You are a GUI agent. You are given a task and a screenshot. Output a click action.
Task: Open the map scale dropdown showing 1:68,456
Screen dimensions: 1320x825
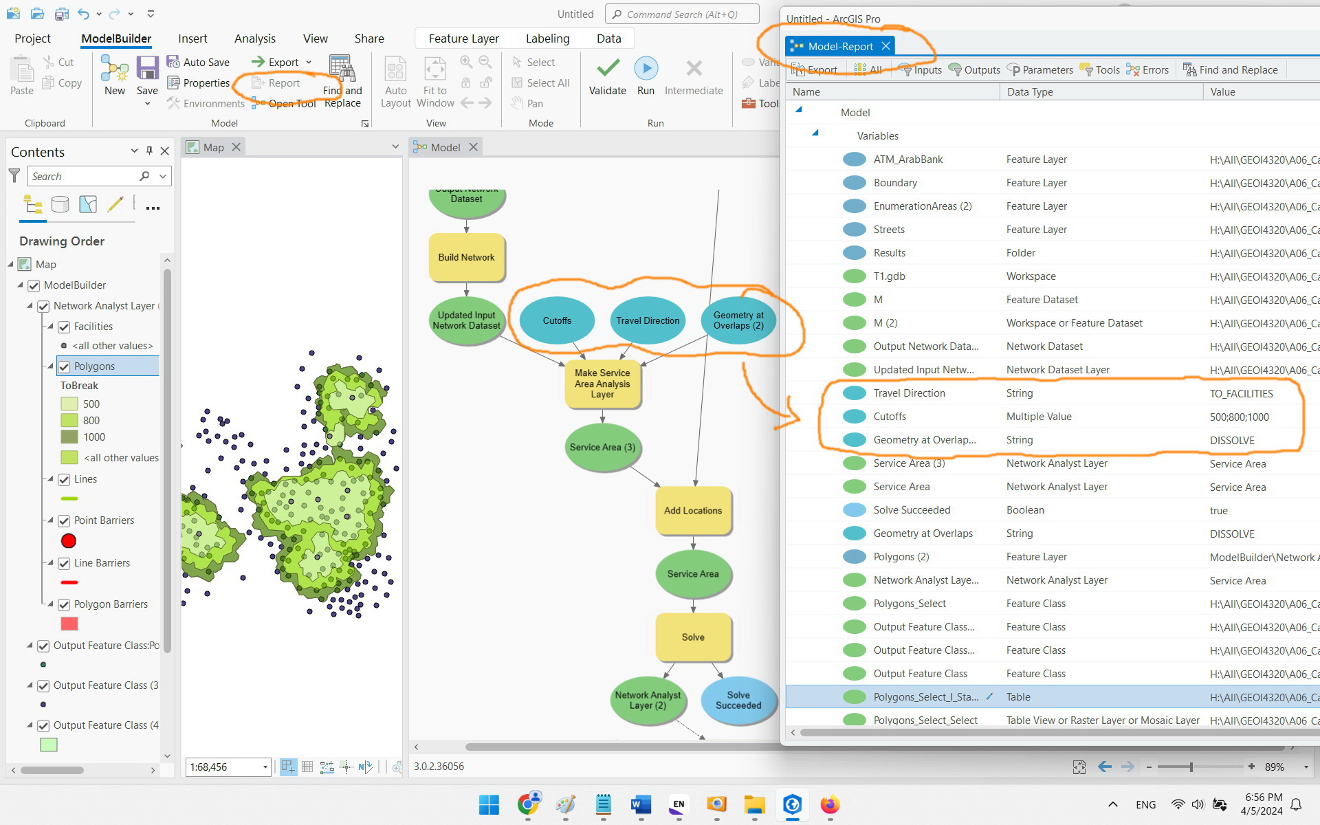(264, 767)
